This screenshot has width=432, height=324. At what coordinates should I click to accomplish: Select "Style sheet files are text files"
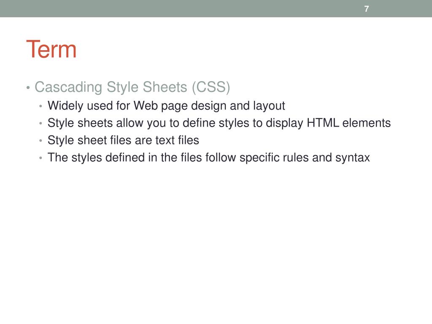[123, 140]
